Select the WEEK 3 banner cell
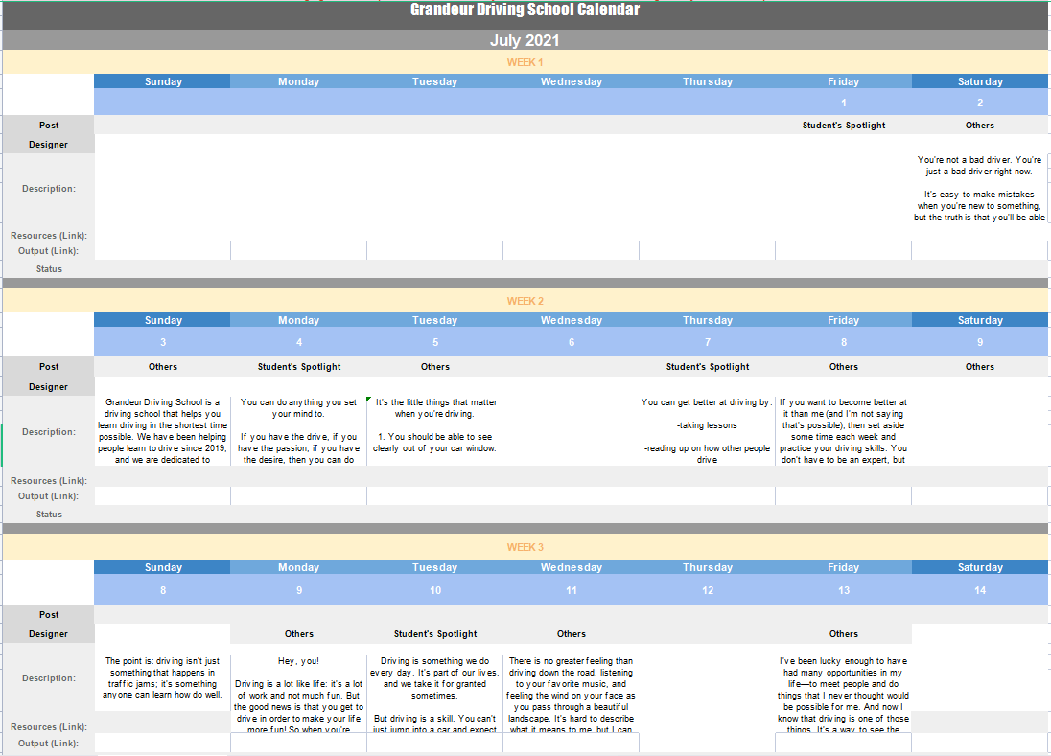Screen dimensions: 1051x756 (x=525, y=547)
